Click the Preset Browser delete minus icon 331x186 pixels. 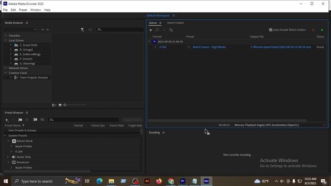point(13,120)
